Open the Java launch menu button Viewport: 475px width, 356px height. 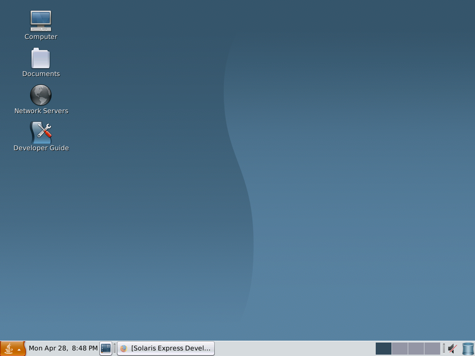13,349
